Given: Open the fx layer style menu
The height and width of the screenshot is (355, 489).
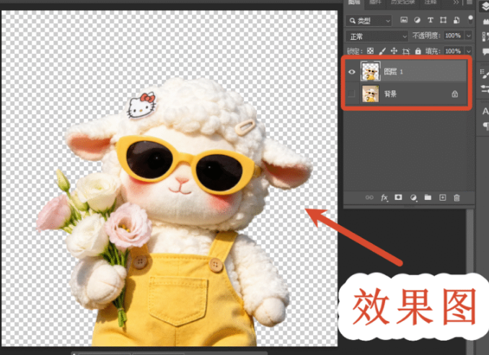Looking at the screenshot, I should coord(384,198).
